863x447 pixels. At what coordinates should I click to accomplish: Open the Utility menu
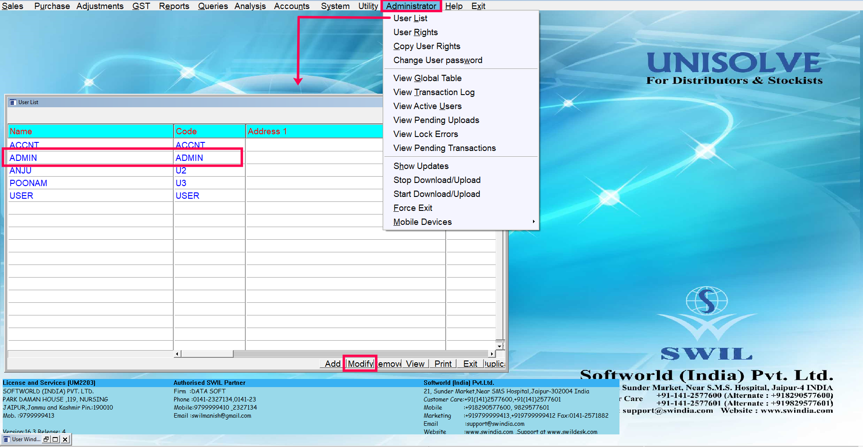[x=368, y=6]
